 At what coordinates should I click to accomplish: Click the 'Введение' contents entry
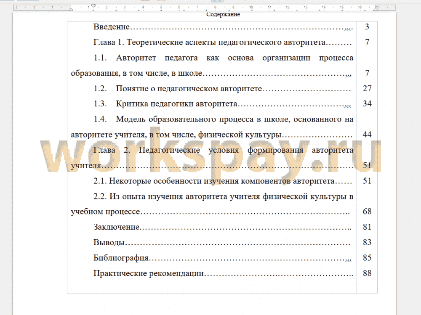tap(223, 27)
